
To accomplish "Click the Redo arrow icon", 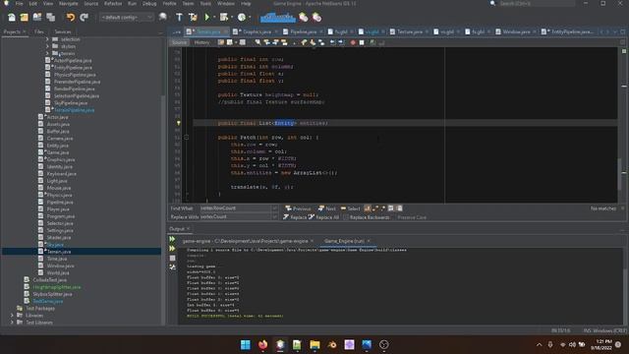I will (x=84, y=18).
